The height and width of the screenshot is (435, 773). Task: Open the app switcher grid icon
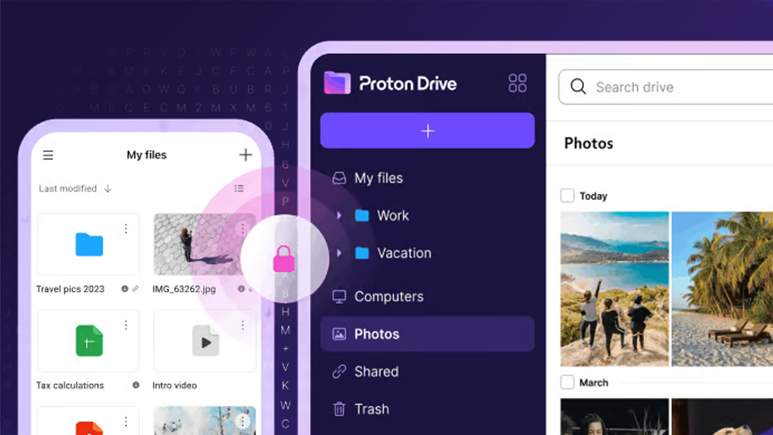(x=517, y=83)
